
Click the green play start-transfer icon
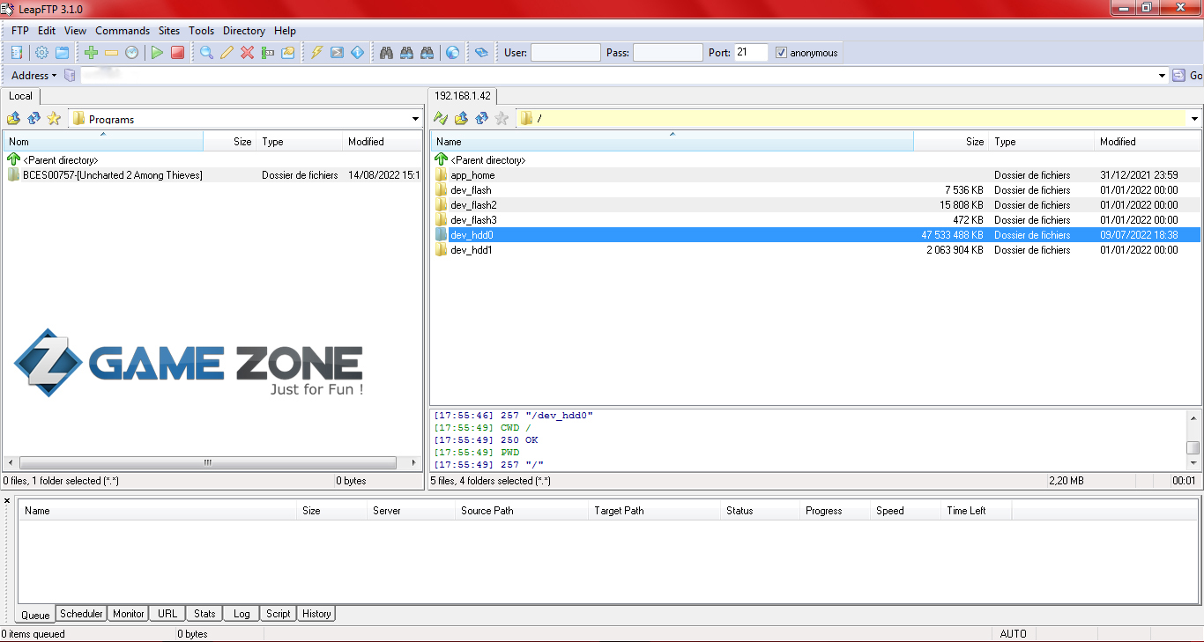point(157,53)
